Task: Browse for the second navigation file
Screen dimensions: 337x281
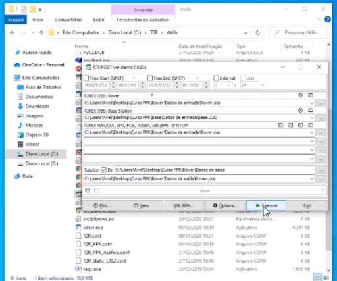Action: (321, 141)
